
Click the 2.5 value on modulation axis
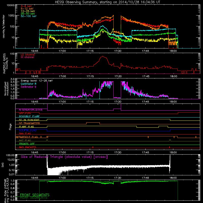tap(12, 82)
